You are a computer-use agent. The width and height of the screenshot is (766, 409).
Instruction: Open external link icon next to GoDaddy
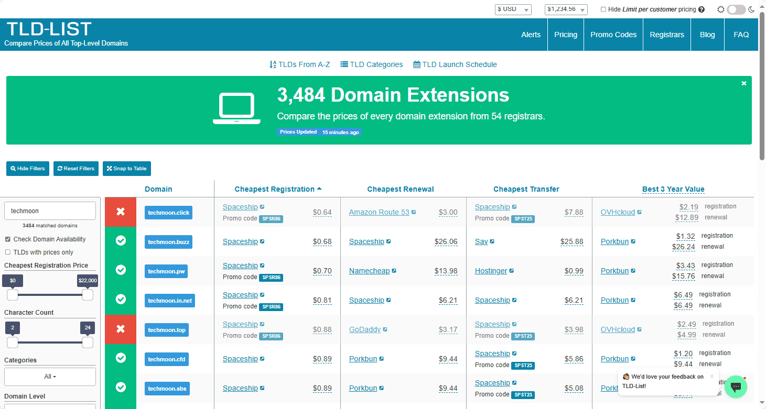pyautogui.click(x=385, y=329)
